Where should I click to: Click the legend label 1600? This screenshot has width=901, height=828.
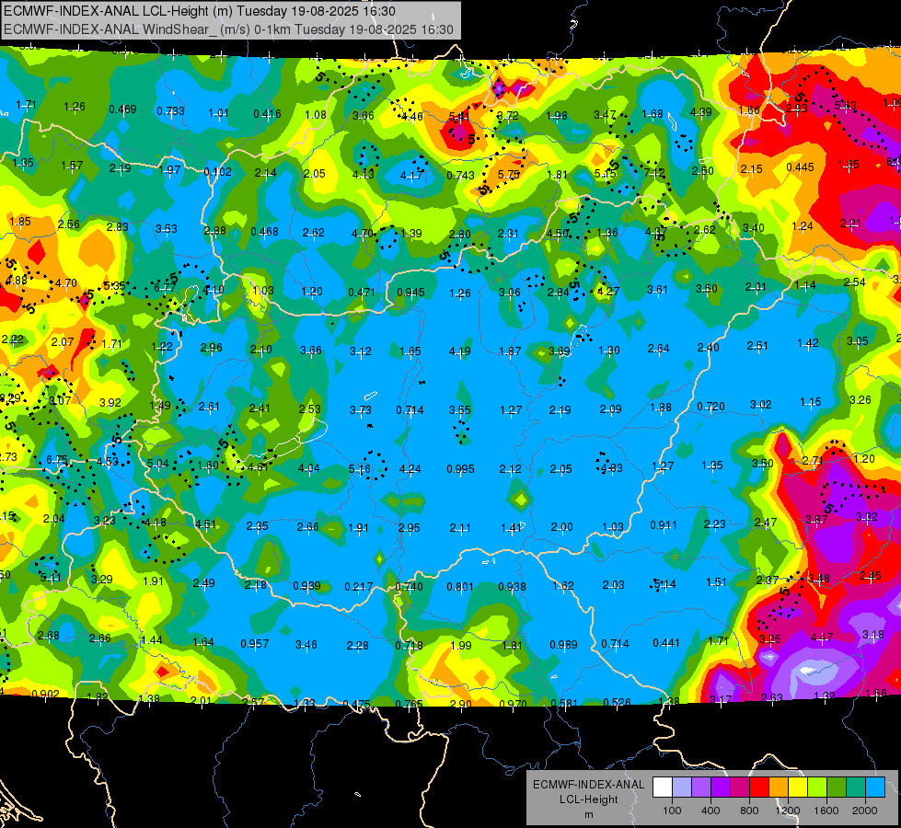click(826, 811)
